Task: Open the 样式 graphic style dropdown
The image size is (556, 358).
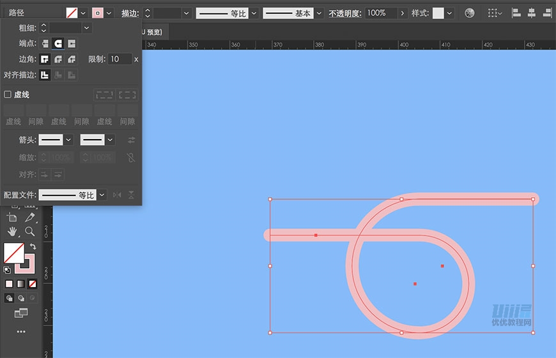Action: point(450,13)
